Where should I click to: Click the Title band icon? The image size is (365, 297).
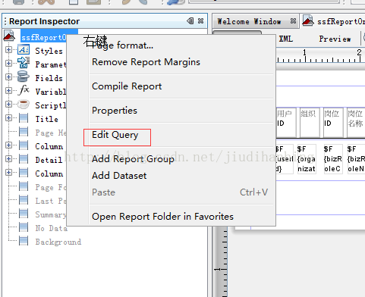pos(24,117)
